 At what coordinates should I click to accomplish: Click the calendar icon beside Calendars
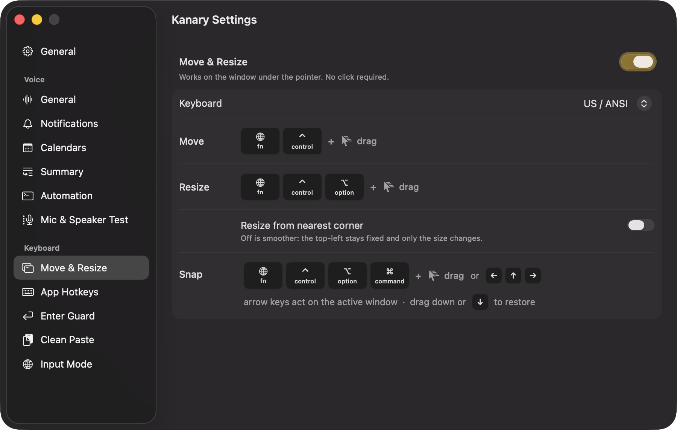pyautogui.click(x=28, y=148)
